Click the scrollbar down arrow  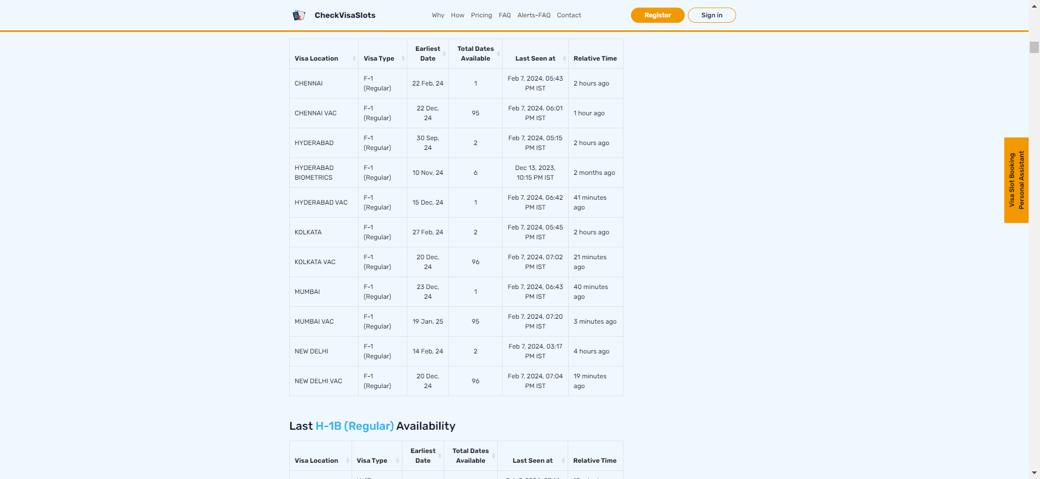(x=1034, y=474)
